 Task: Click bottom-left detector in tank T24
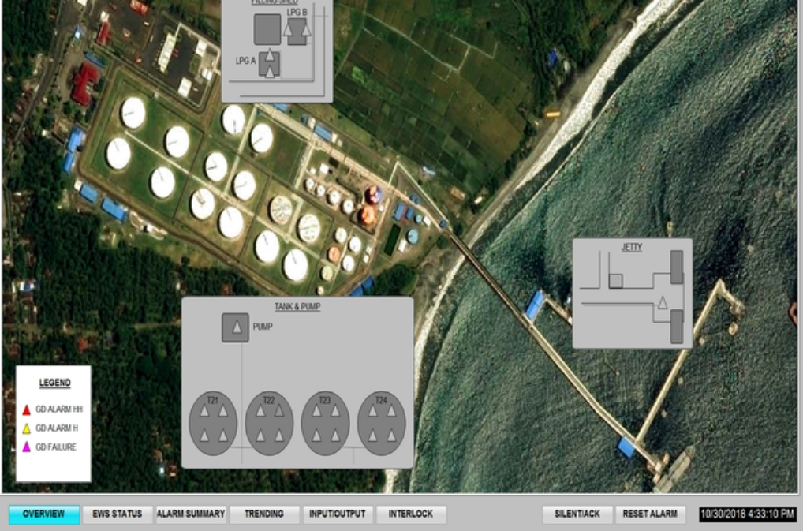pyautogui.click(x=373, y=436)
